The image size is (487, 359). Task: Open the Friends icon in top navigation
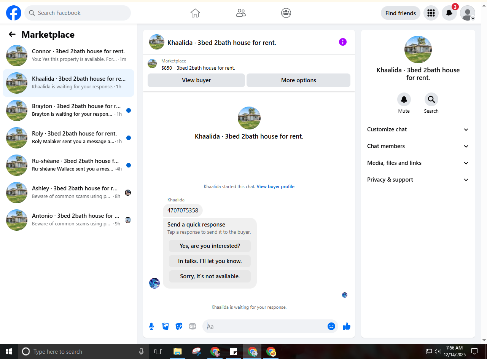[241, 13]
